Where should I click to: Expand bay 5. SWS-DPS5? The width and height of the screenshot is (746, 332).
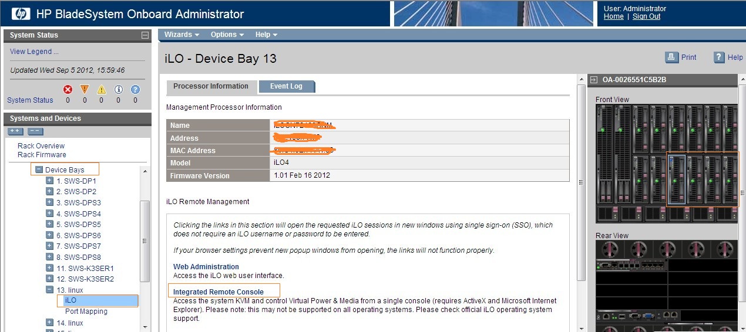tap(50, 224)
